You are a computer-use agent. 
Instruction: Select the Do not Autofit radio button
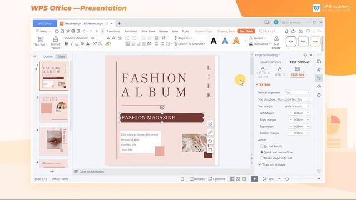pyautogui.click(x=261, y=146)
